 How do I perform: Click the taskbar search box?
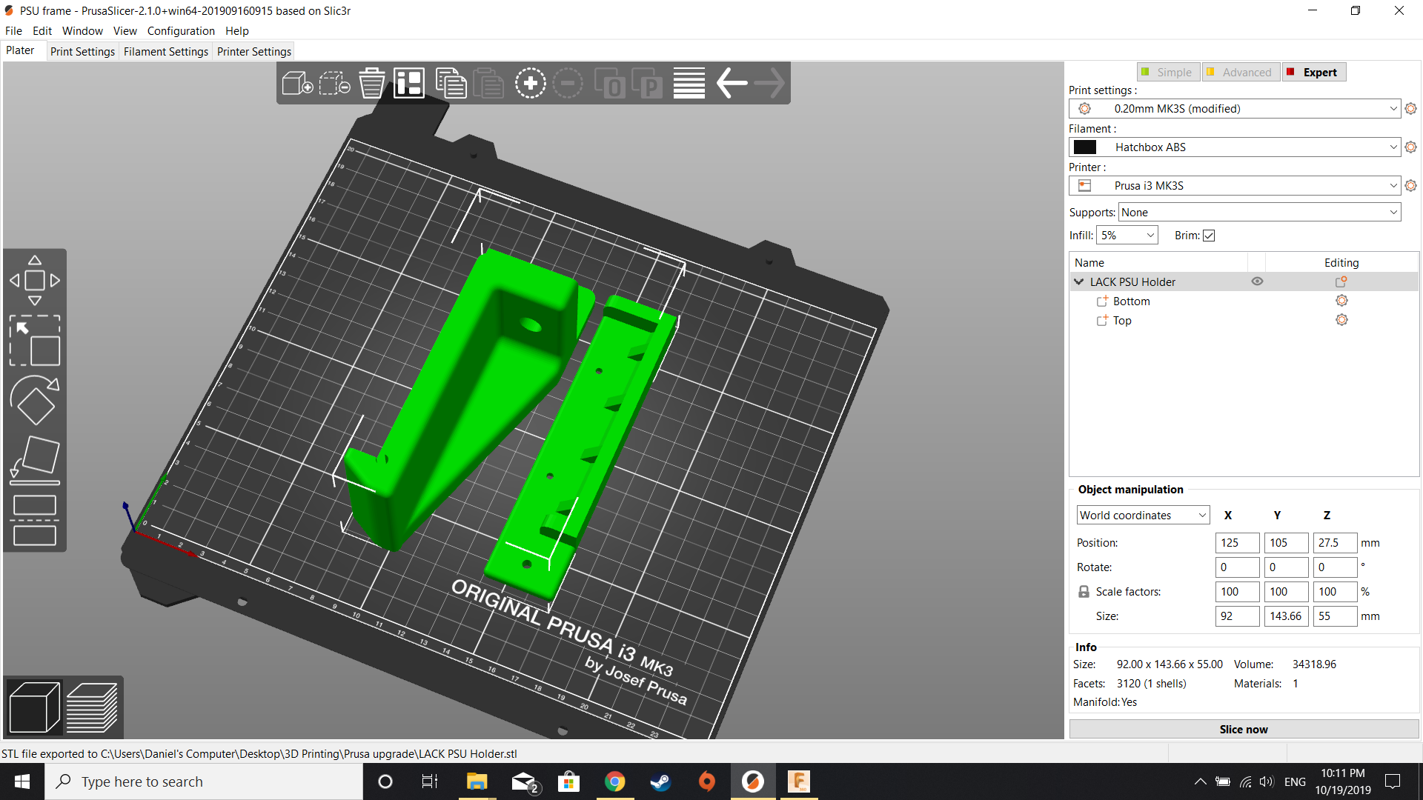(x=204, y=781)
